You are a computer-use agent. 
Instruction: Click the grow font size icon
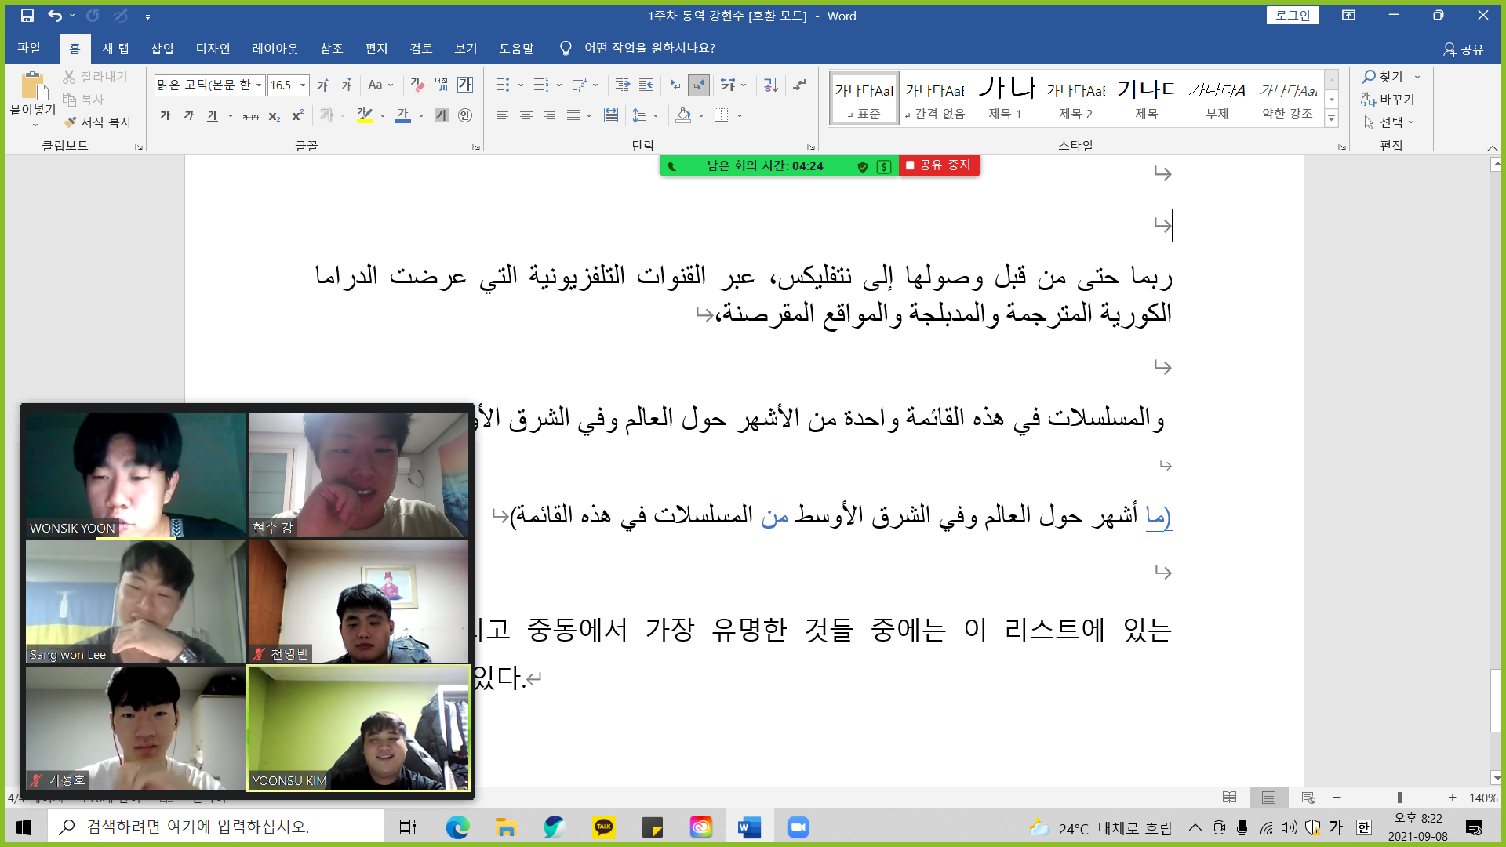322,85
